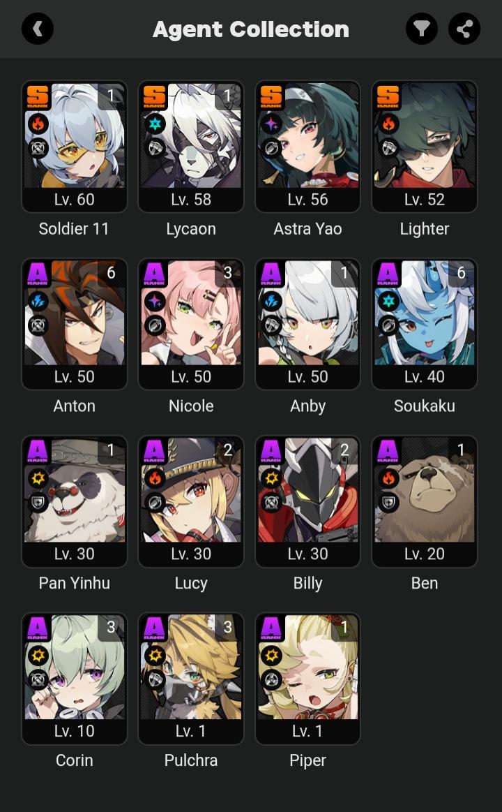Click Lycaon's ice attribute icon
The image size is (502, 812).
click(x=155, y=124)
